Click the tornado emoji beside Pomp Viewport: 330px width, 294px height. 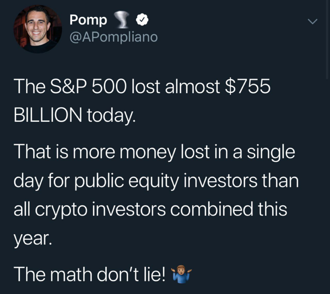click(x=121, y=20)
